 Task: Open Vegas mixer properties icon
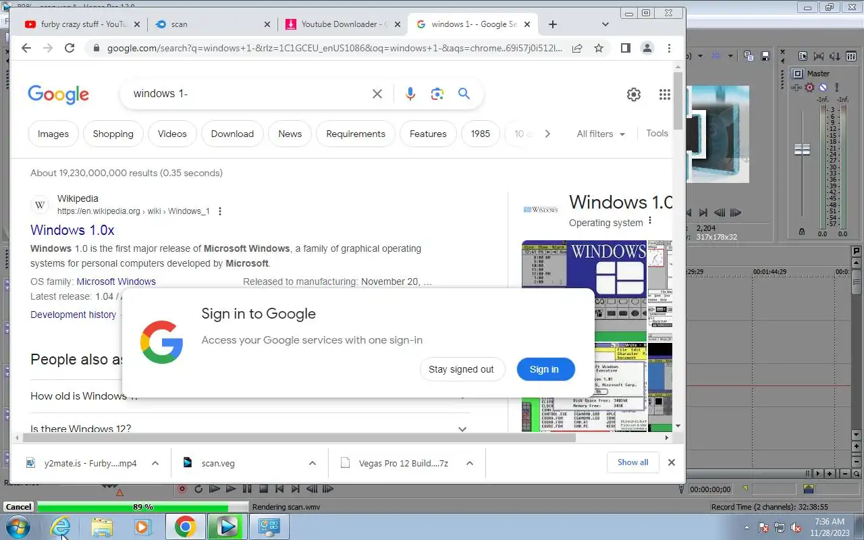tap(803, 56)
